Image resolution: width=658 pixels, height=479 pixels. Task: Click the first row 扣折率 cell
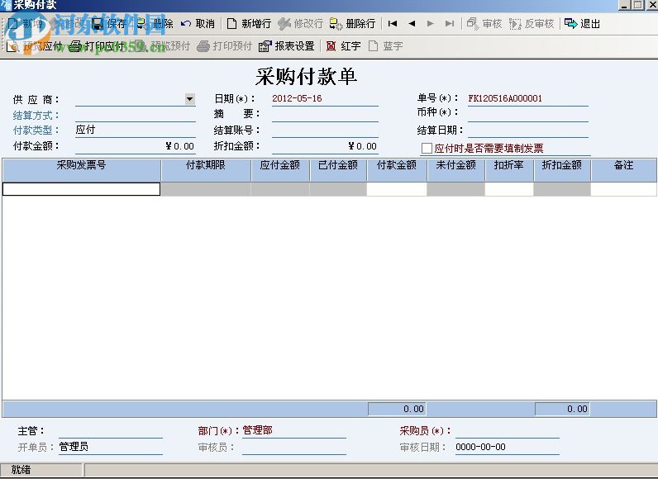(x=508, y=189)
